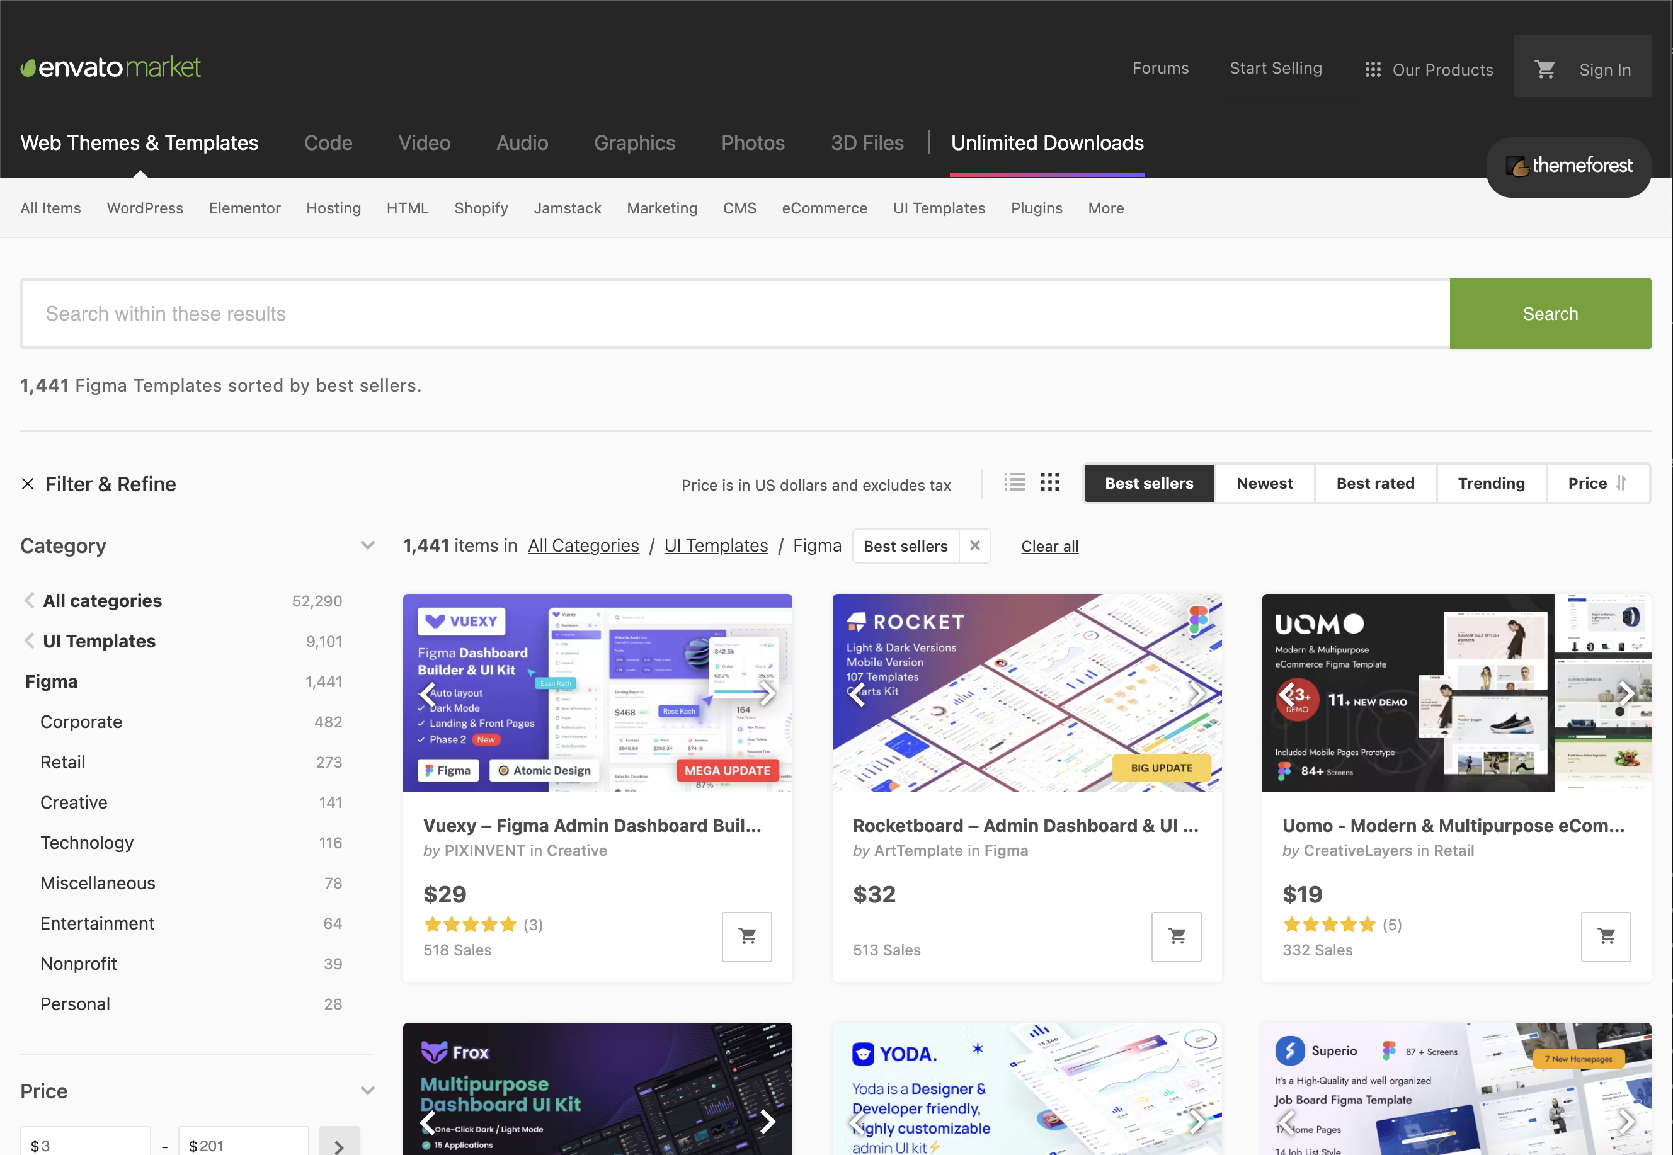Open UI Templates breadcrumb link
Image resolution: width=1673 pixels, height=1155 pixels.
coord(716,545)
